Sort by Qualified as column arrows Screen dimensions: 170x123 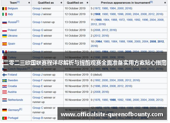[61, 3]
